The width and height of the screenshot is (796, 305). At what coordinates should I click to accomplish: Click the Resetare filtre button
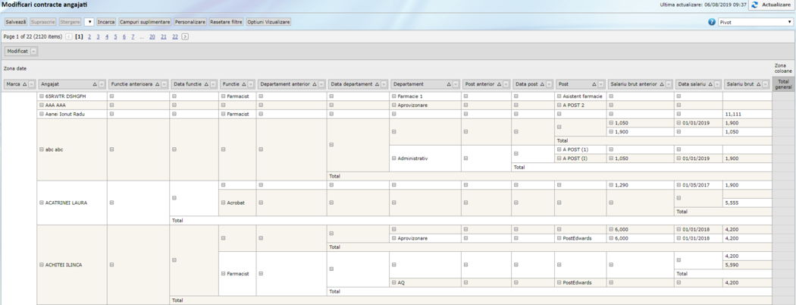click(226, 22)
